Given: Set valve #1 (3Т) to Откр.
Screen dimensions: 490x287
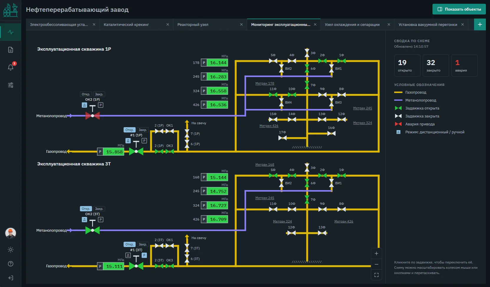Looking at the screenshot, I should [x=129, y=244].
